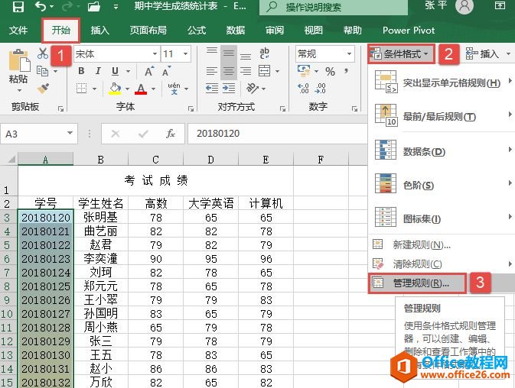Screen dimensions: 515x388
Task: Click the Decrease Indent icon
Action: click(212, 88)
